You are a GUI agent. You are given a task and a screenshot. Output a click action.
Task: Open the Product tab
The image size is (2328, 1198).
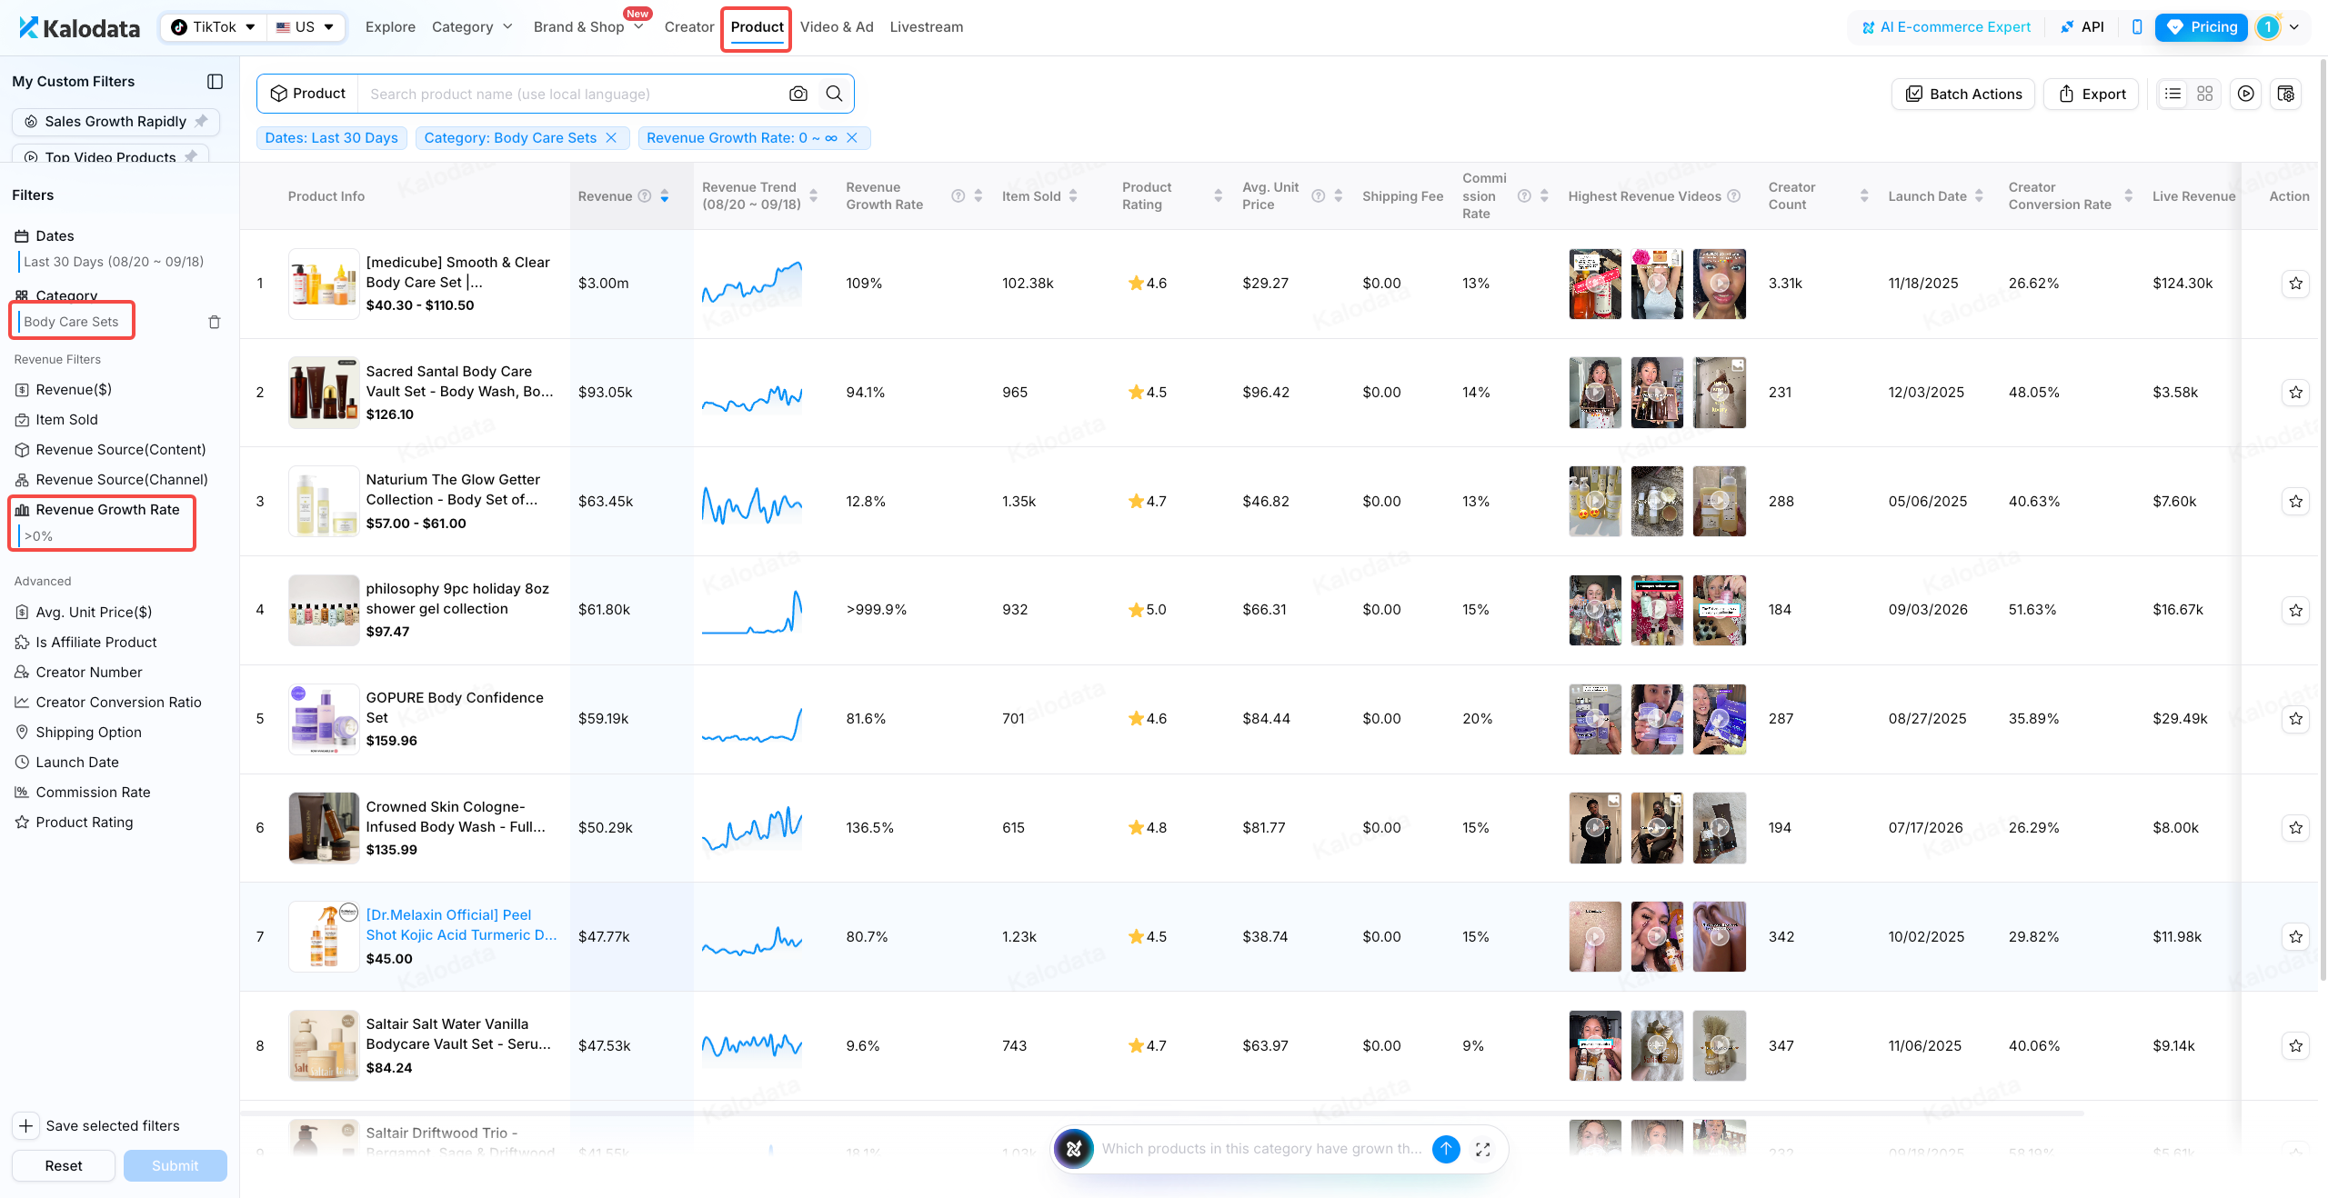click(x=757, y=27)
